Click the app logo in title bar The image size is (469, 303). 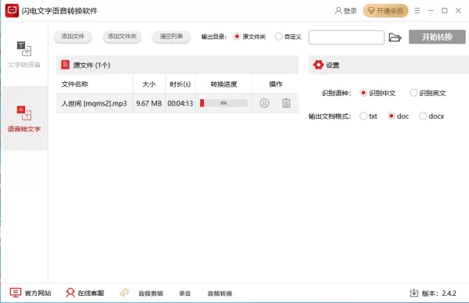click(x=12, y=11)
